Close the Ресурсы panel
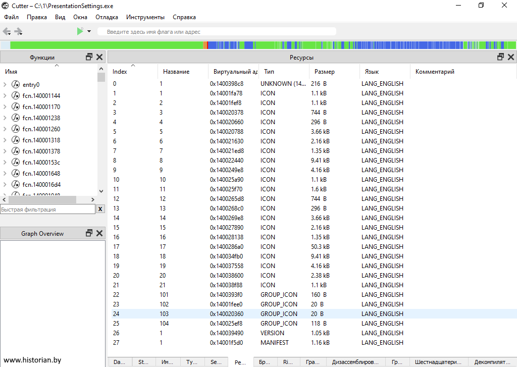The image size is (517, 367). 511,57
